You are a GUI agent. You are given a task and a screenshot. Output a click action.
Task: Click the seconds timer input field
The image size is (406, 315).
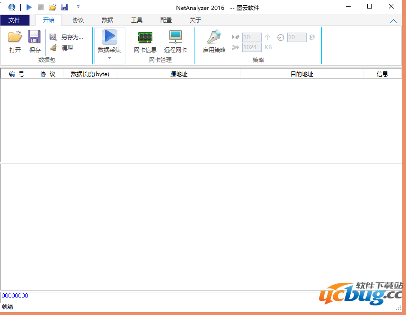[x=296, y=37]
